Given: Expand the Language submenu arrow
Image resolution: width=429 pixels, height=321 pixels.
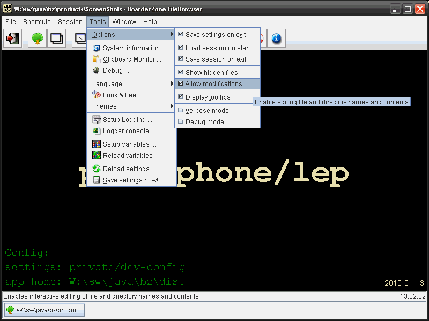Looking at the screenshot, I should click(172, 83).
